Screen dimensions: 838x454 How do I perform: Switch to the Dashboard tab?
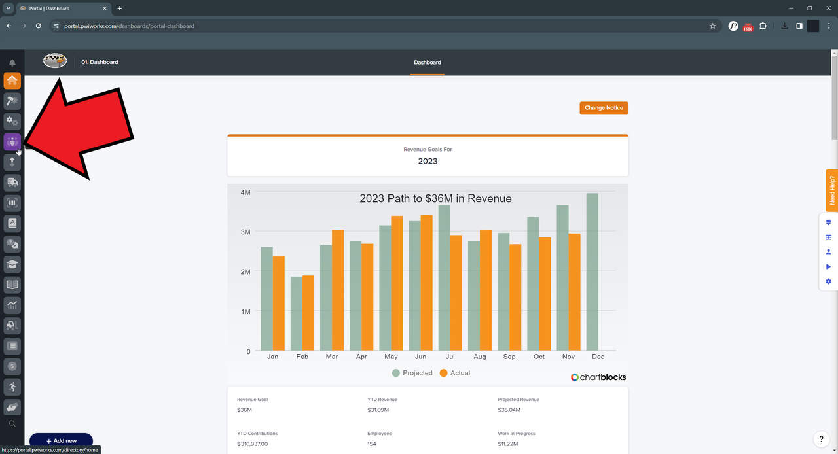pos(427,63)
